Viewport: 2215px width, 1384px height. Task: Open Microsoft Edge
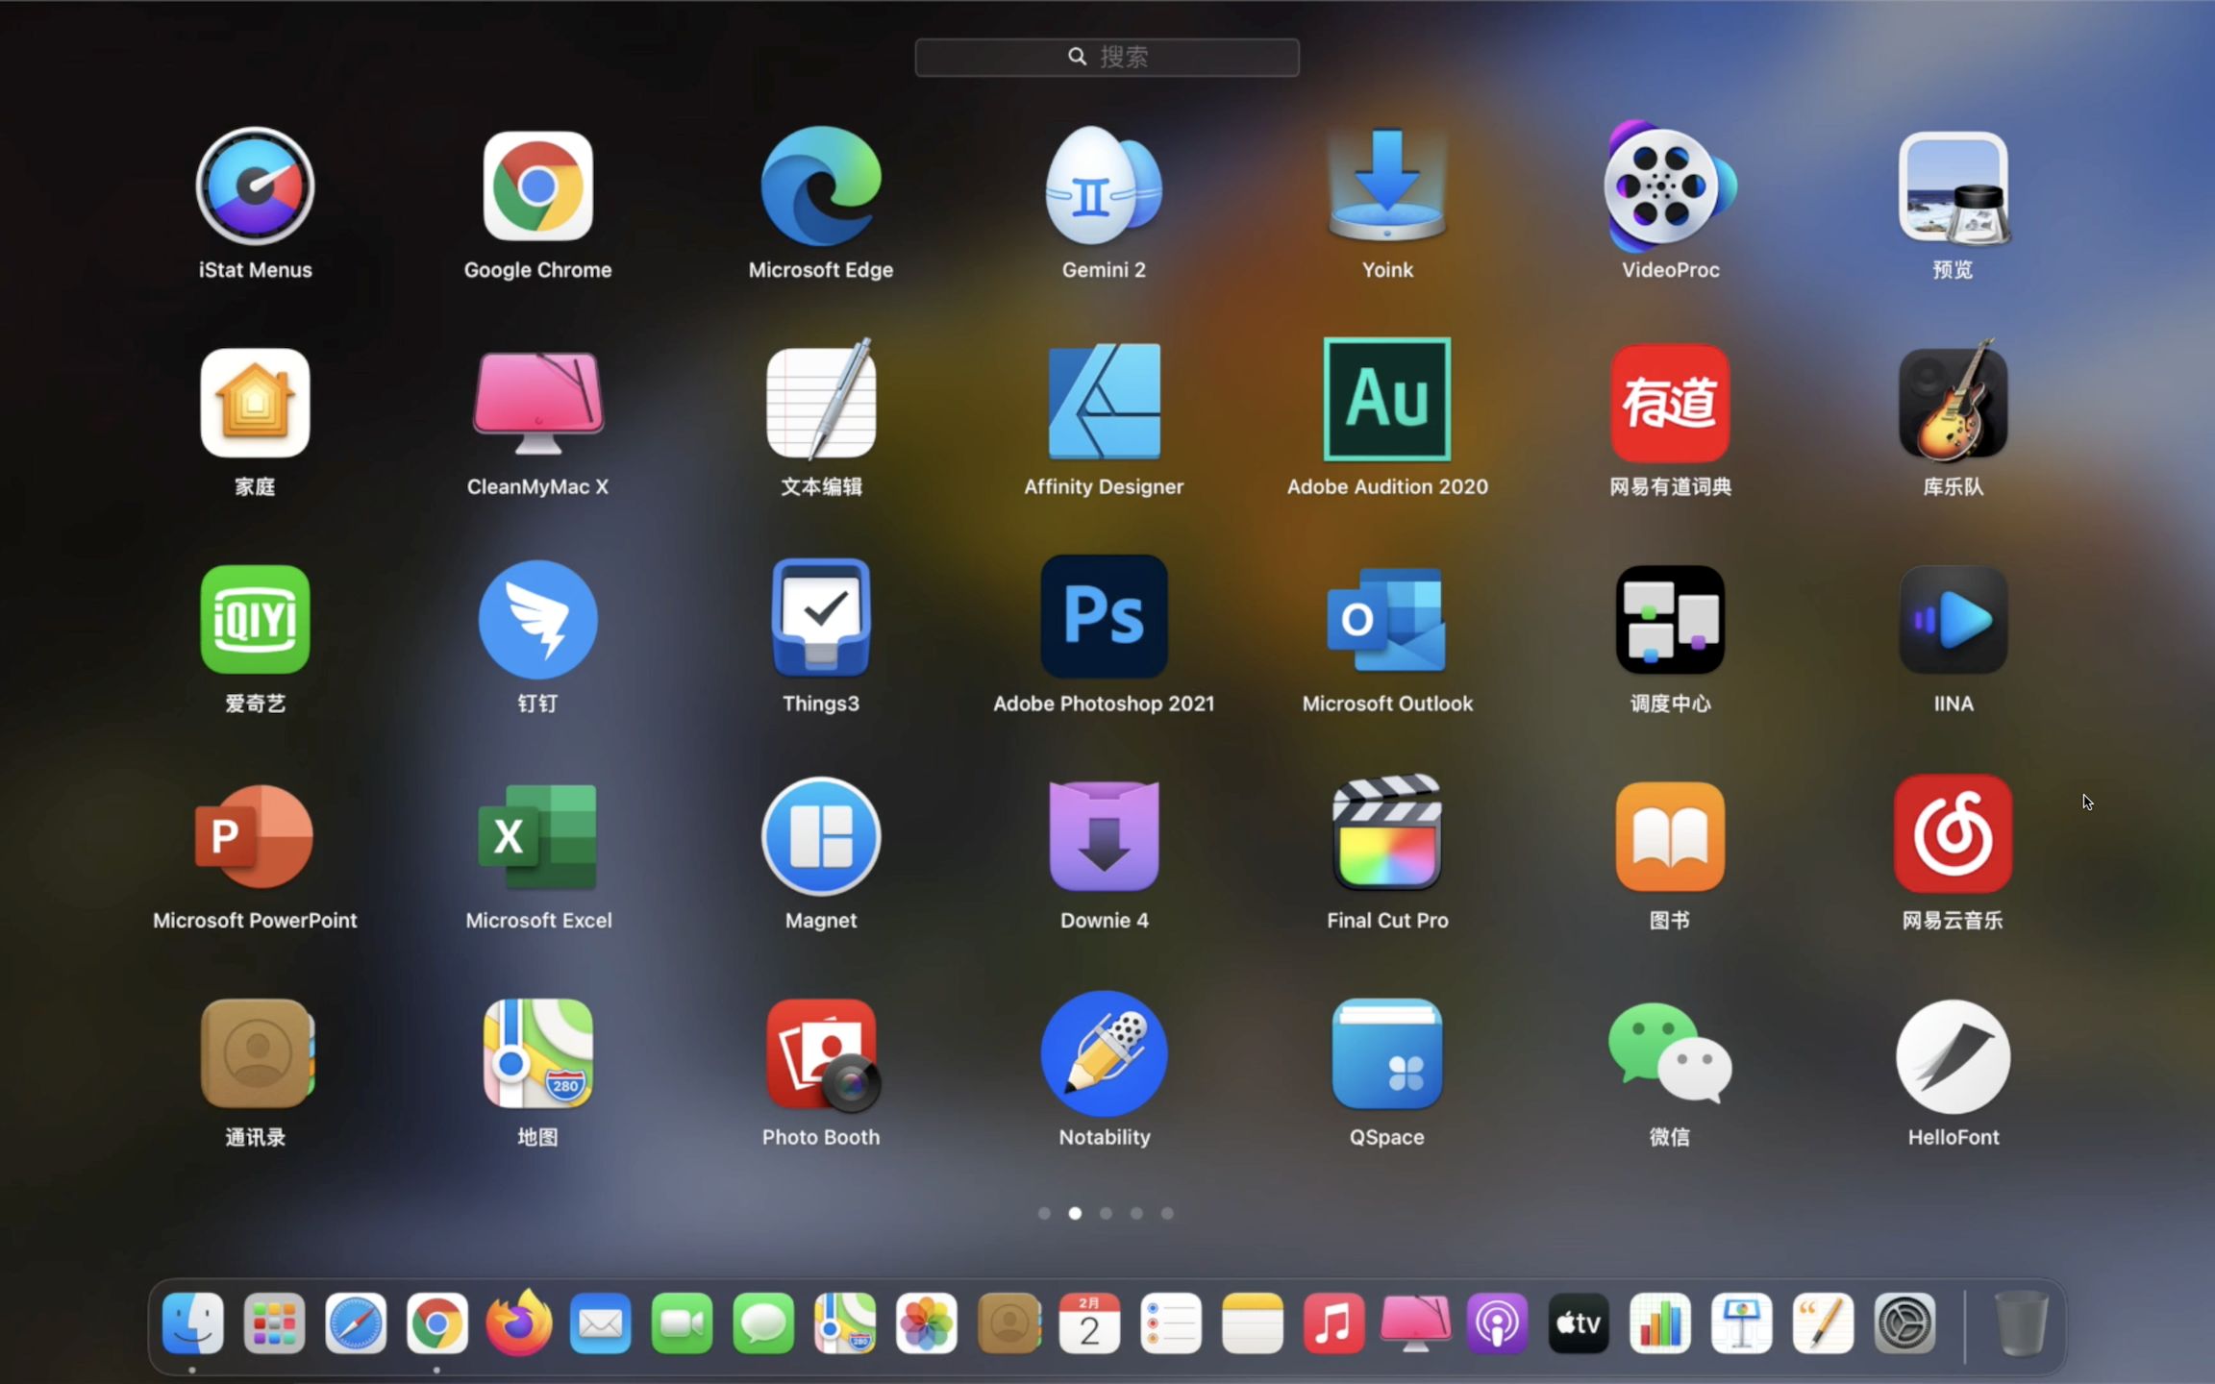821,186
